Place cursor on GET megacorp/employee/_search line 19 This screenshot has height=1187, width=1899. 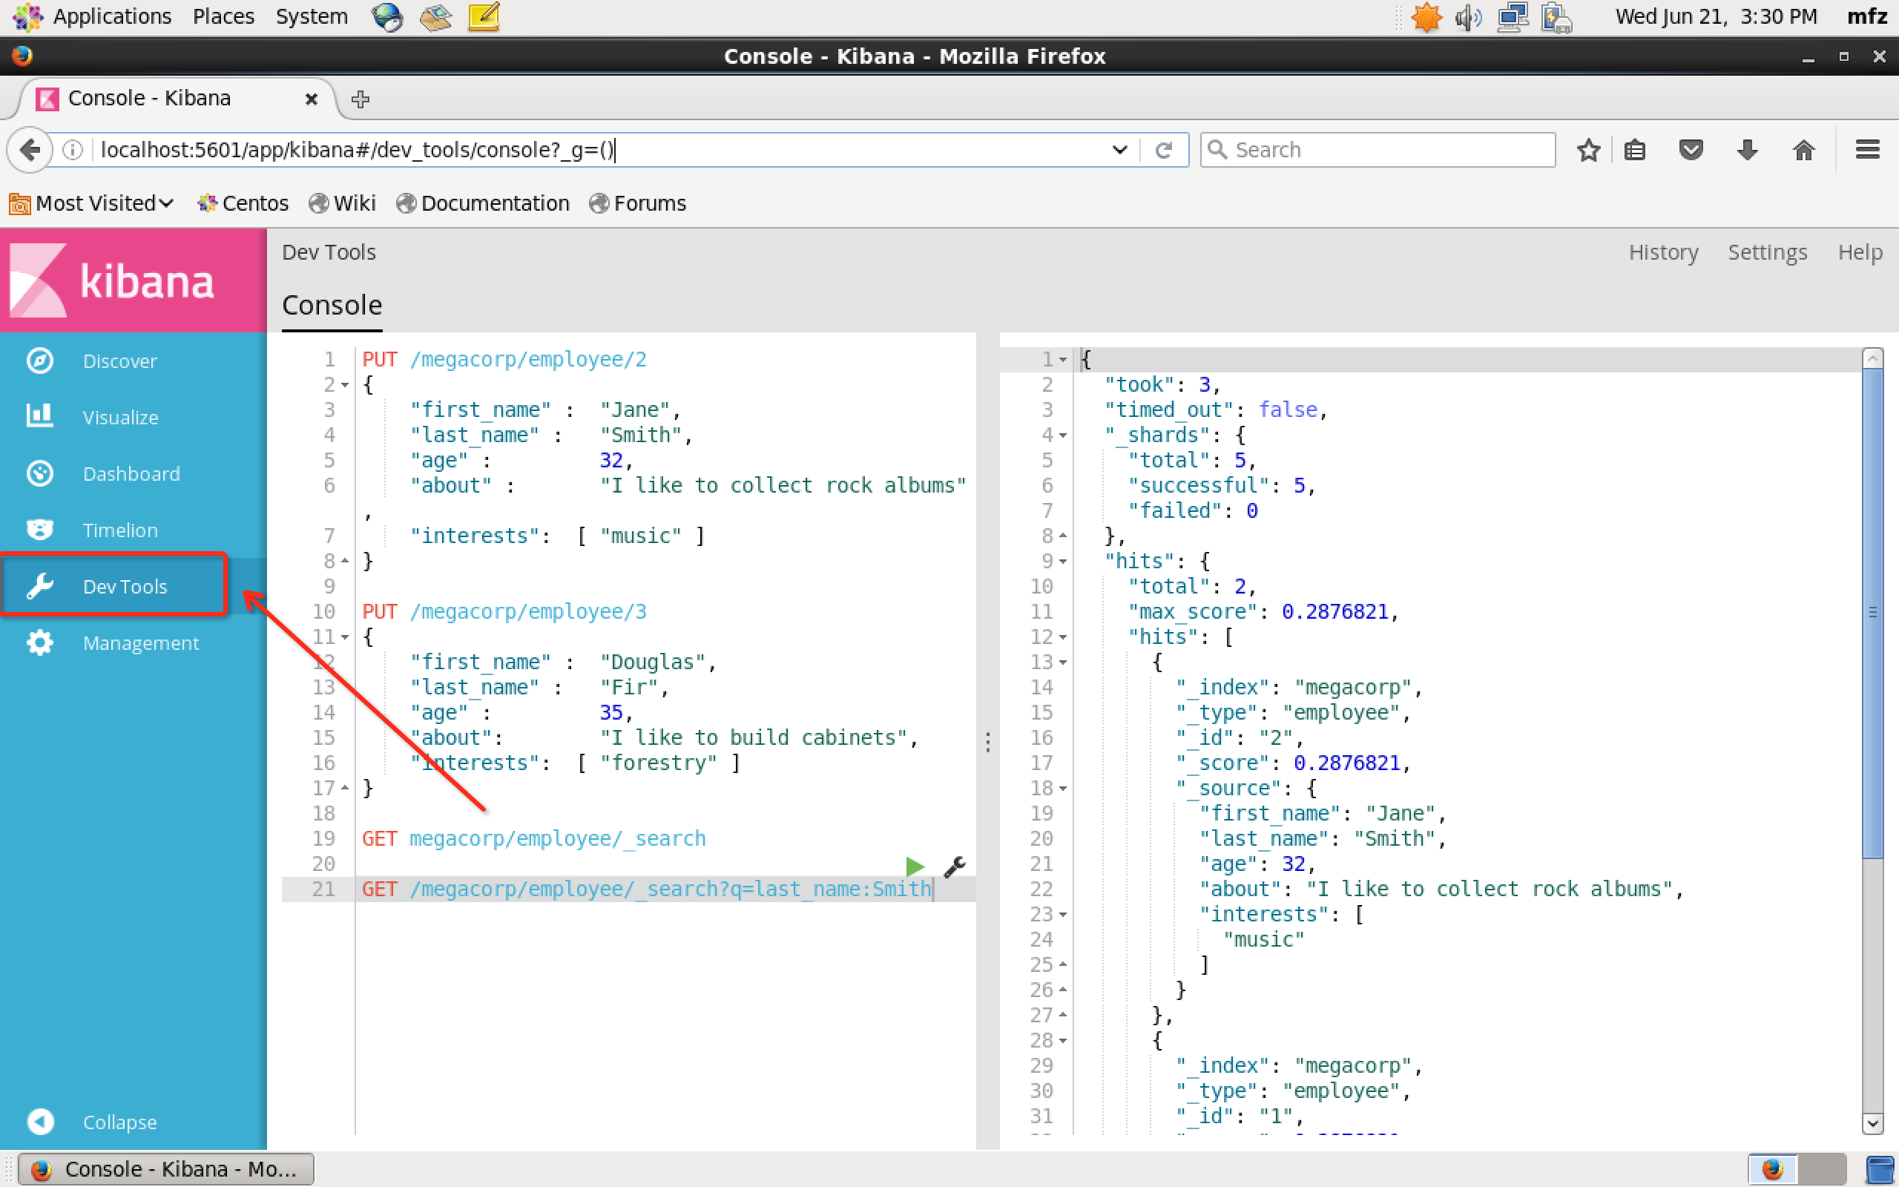pyautogui.click(x=533, y=838)
